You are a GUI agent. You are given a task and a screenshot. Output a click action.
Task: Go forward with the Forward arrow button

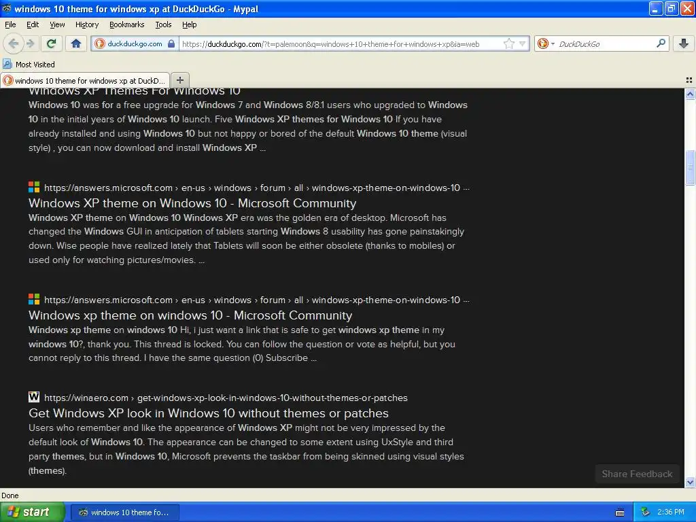(x=30, y=43)
